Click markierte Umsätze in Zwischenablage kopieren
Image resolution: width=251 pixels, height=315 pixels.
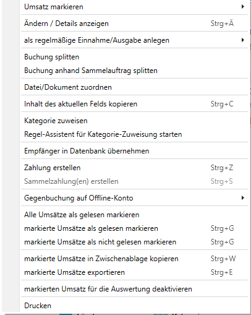pos(134,259)
